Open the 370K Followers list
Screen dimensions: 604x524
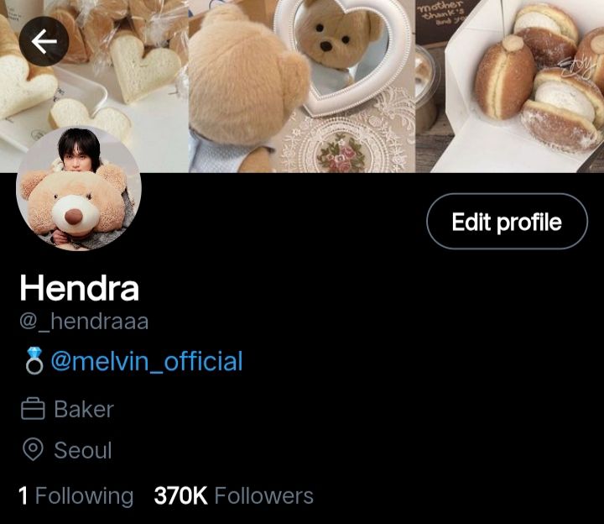[x=233, y=495]
